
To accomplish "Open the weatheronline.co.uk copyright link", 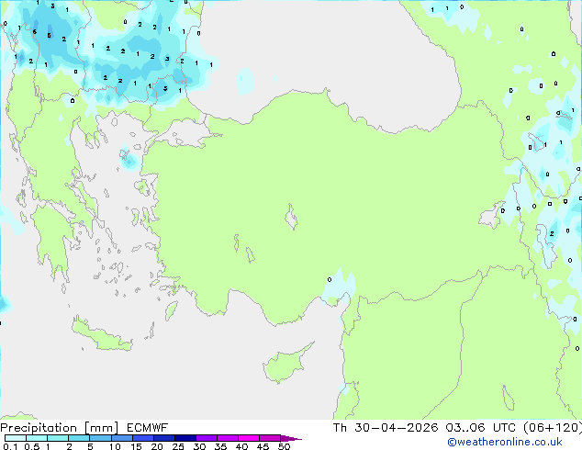I will coord(505,442).
